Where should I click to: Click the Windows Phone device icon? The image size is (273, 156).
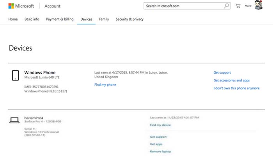[15, 75]
